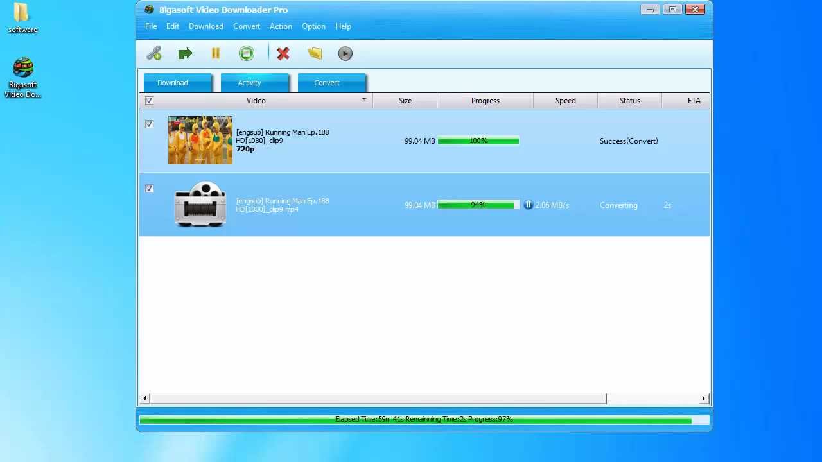Click the 94% progress bar
Screen dimensions: 822x462
click(478, 205)
